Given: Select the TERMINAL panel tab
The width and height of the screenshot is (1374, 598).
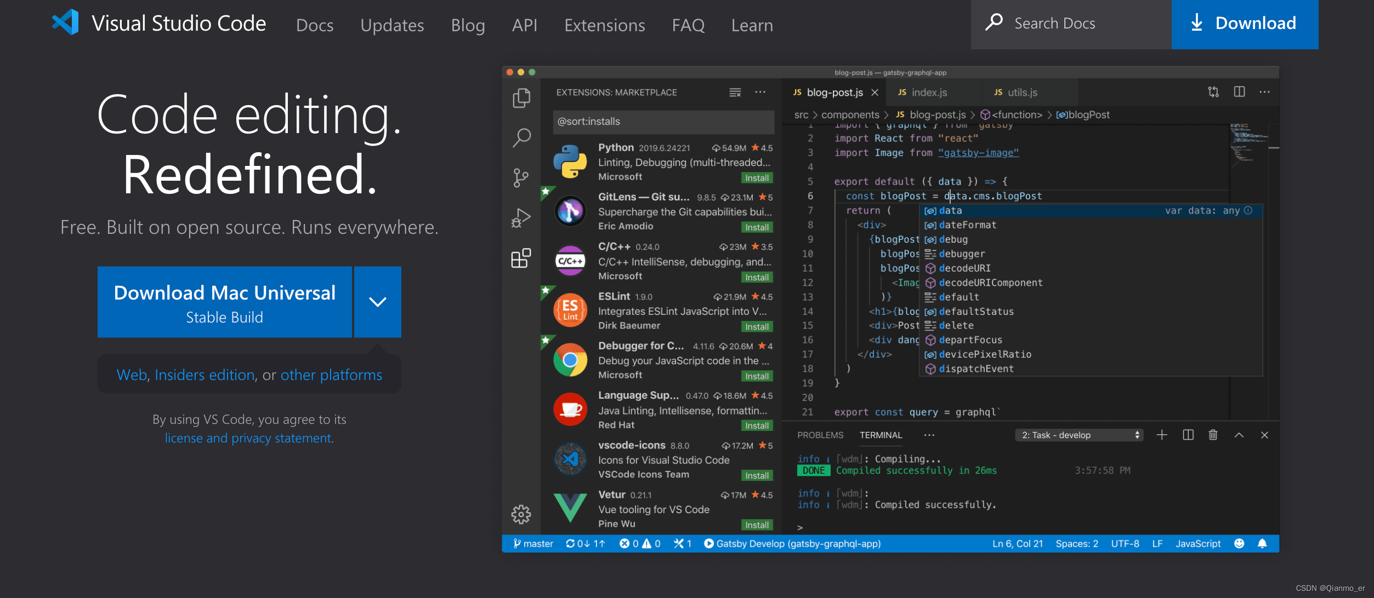Looking at the screenshot, I should 881,435.
